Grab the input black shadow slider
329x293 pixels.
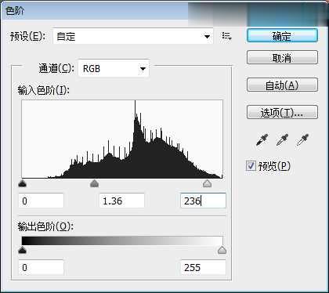point(23,184)
